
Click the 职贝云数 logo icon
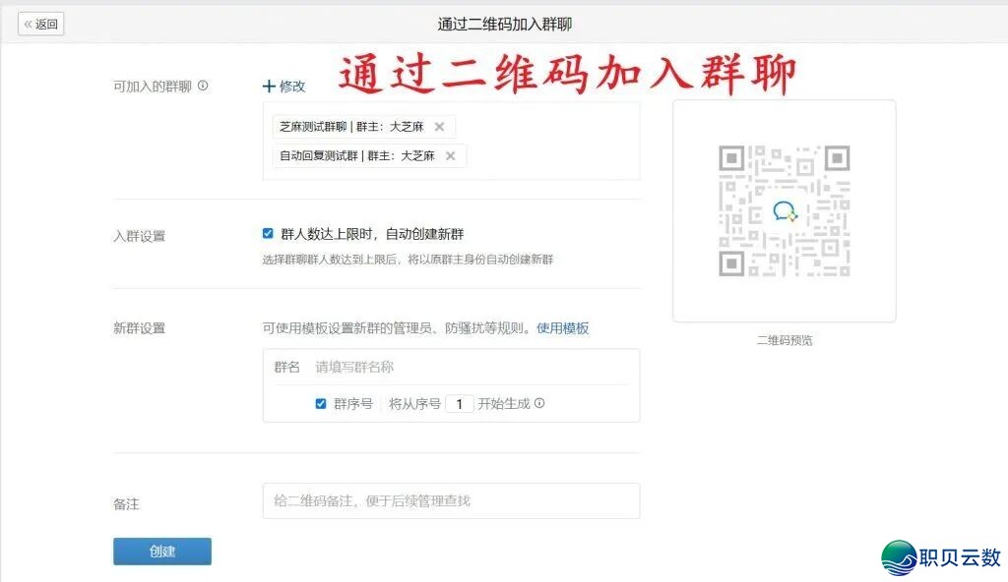click(899, 557)
